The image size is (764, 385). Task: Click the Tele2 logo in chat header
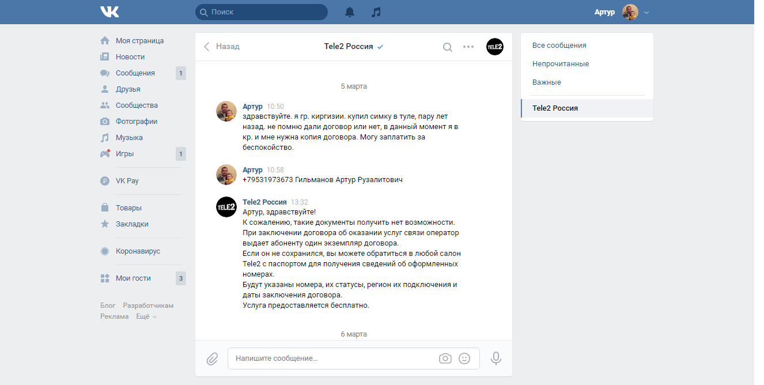point(495,47)
